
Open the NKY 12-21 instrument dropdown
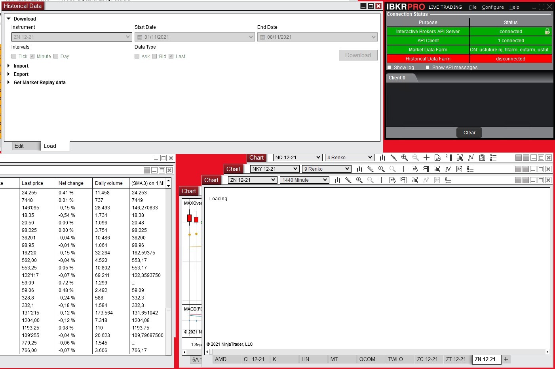click(275, 169)
